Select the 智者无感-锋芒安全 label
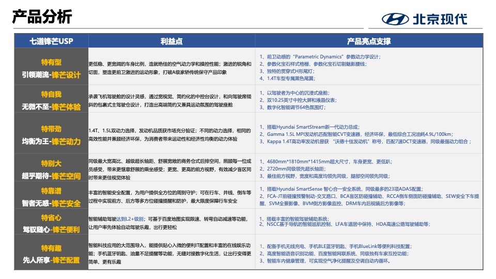The height and width of the screenshot is (279, 496). click(x=51, y=204)
